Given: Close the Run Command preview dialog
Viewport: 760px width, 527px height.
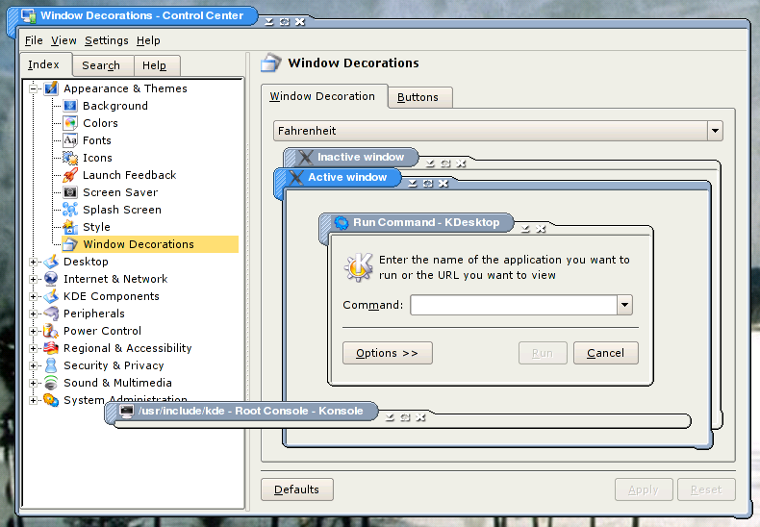Looking at the screenshot, I should [541, 229].
